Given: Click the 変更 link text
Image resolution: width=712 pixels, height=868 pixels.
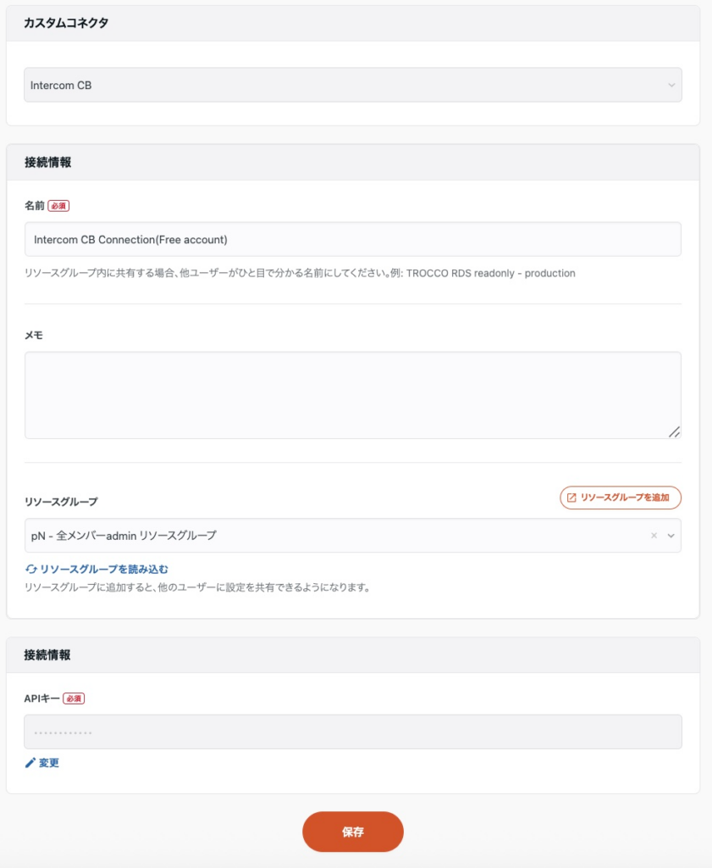Looking at the screenshot, I should 49,763.
